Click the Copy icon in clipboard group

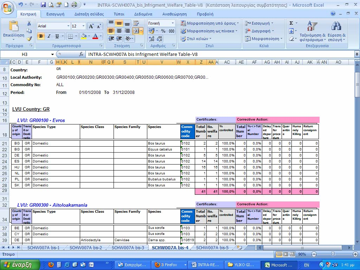pos(29,31)
